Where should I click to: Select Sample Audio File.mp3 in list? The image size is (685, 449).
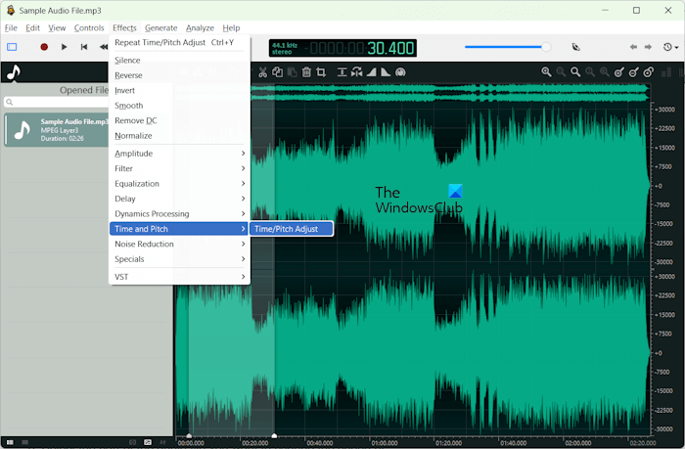[x=57, y=130]
